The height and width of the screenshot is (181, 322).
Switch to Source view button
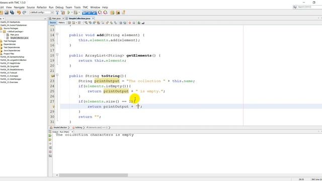[x=52, y=23]
